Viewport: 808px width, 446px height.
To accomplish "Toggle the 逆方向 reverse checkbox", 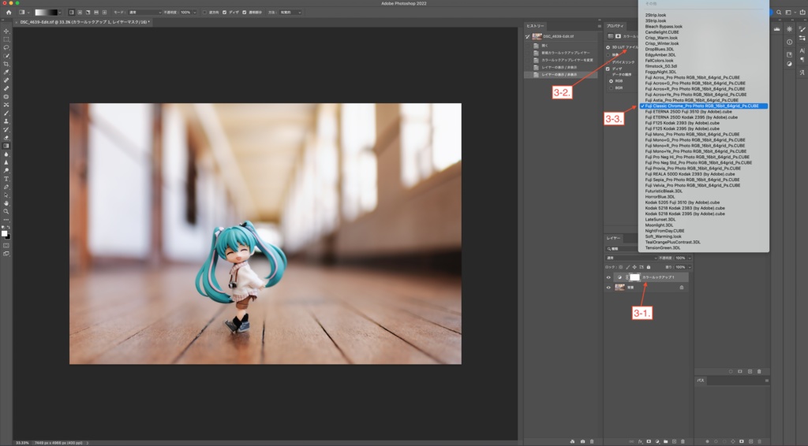I will (x=204, y=13).
